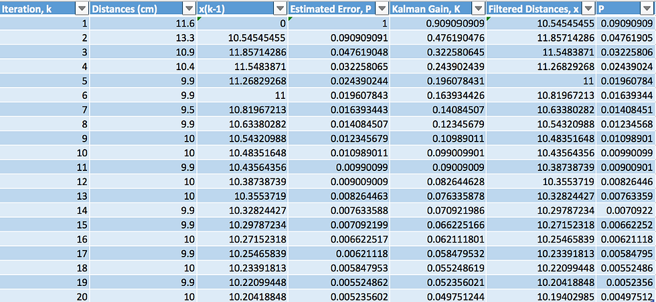Select Estimated Error cell 0.019607843
Viewport: 656px width, 302px height.
pyautogui.click(x=339, y=96)
